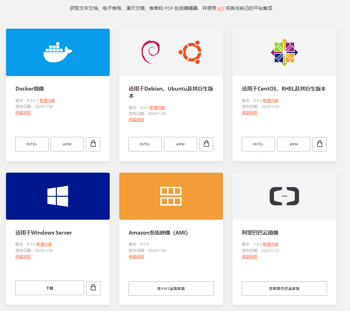Click the Ubuntu circle logo
The image size is (350, 311).
point(190,52)
